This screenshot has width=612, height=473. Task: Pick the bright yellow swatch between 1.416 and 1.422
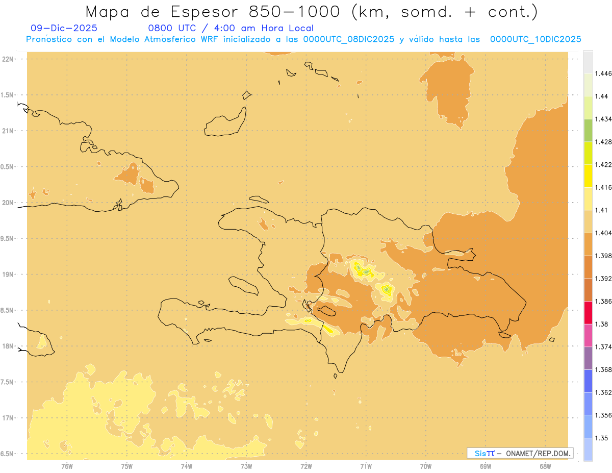(x=588, y=176)
